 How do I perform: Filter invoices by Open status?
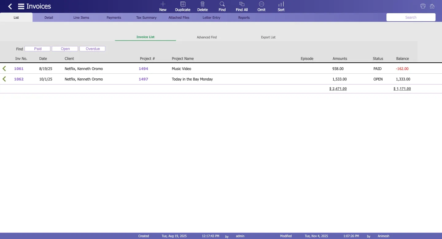pos(65,49)
